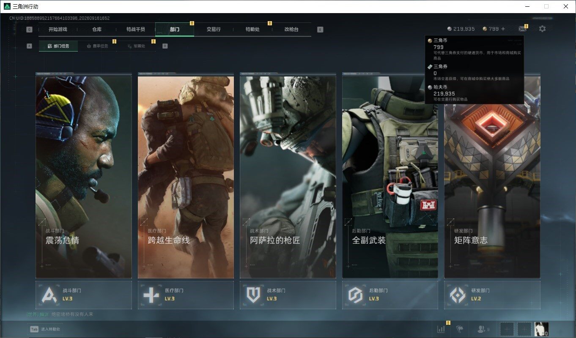The image size is (576, 338).
Task: Click the 战术部门 LV.3 button
Action: pyautogui.click(x=288, y=295)
